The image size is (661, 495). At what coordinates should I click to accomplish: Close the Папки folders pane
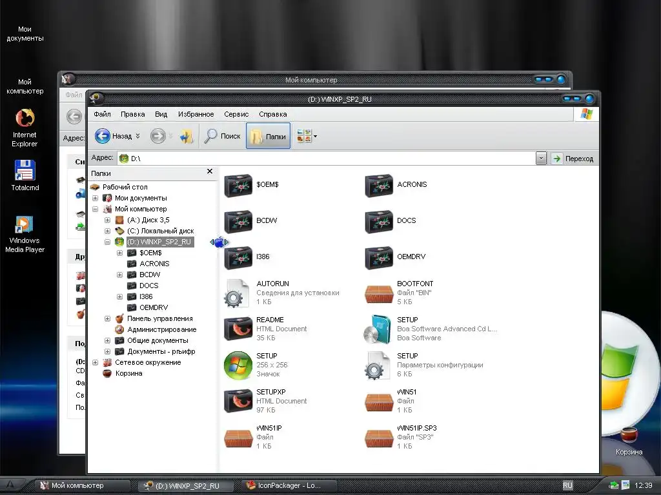click(210, 171)
